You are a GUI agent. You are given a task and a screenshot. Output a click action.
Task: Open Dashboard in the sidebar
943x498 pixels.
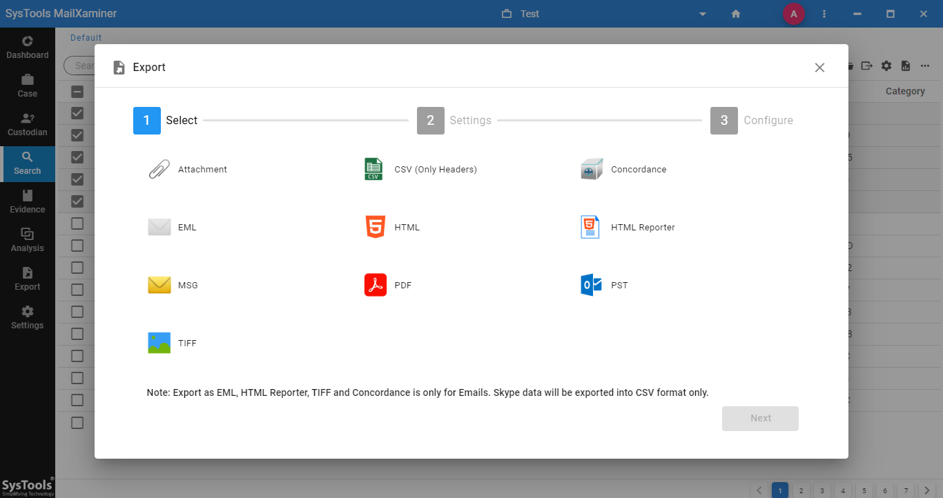(x=28, y=48)
